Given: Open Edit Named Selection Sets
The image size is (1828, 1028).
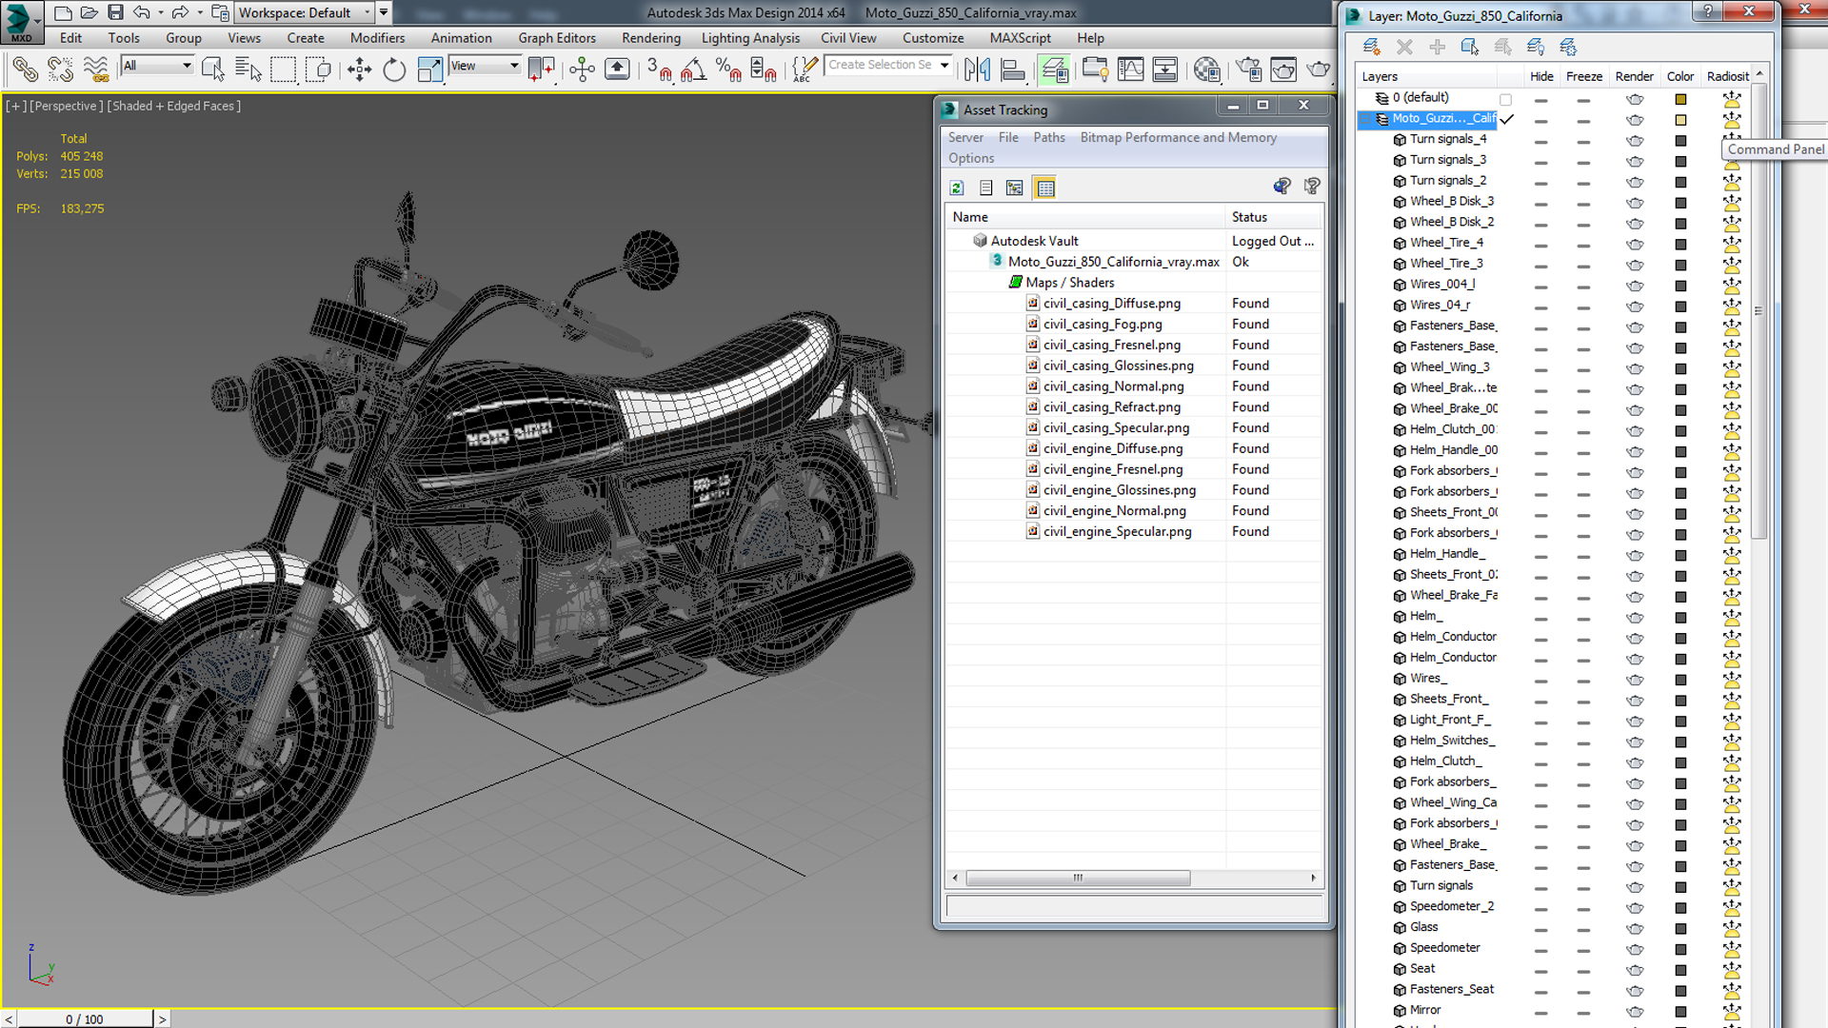Looking at the screenshot, I should pos(805,69).
